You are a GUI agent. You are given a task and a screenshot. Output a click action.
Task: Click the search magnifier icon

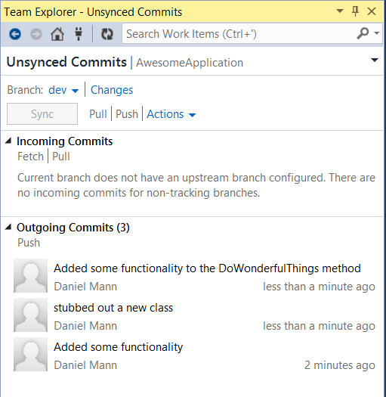coord(363,33)
